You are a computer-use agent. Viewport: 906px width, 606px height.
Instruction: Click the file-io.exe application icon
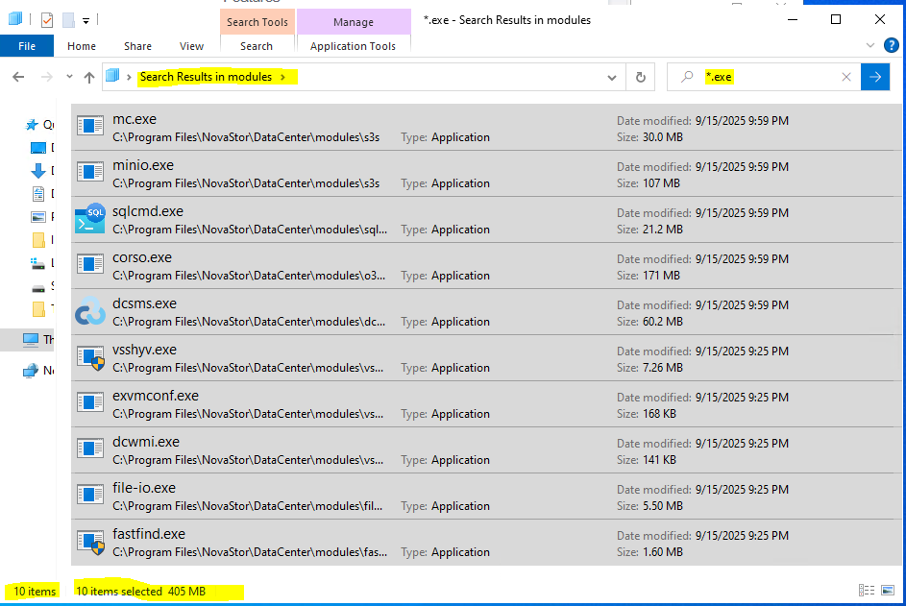[90, 495]
